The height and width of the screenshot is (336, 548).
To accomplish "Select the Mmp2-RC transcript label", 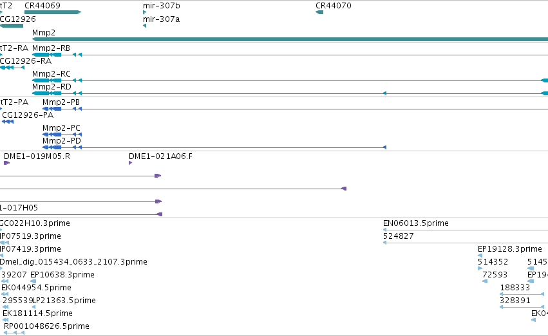I will (52, 74).
